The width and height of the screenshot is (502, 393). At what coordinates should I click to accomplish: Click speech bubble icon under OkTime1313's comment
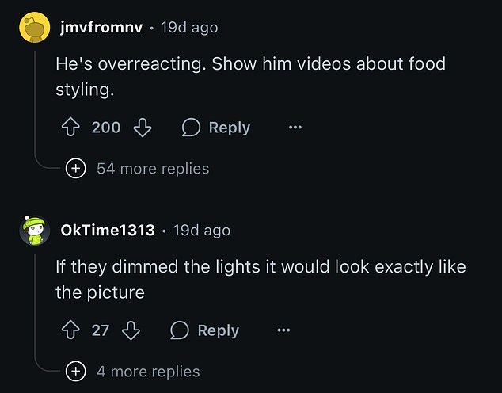click(x=180, y=330)
